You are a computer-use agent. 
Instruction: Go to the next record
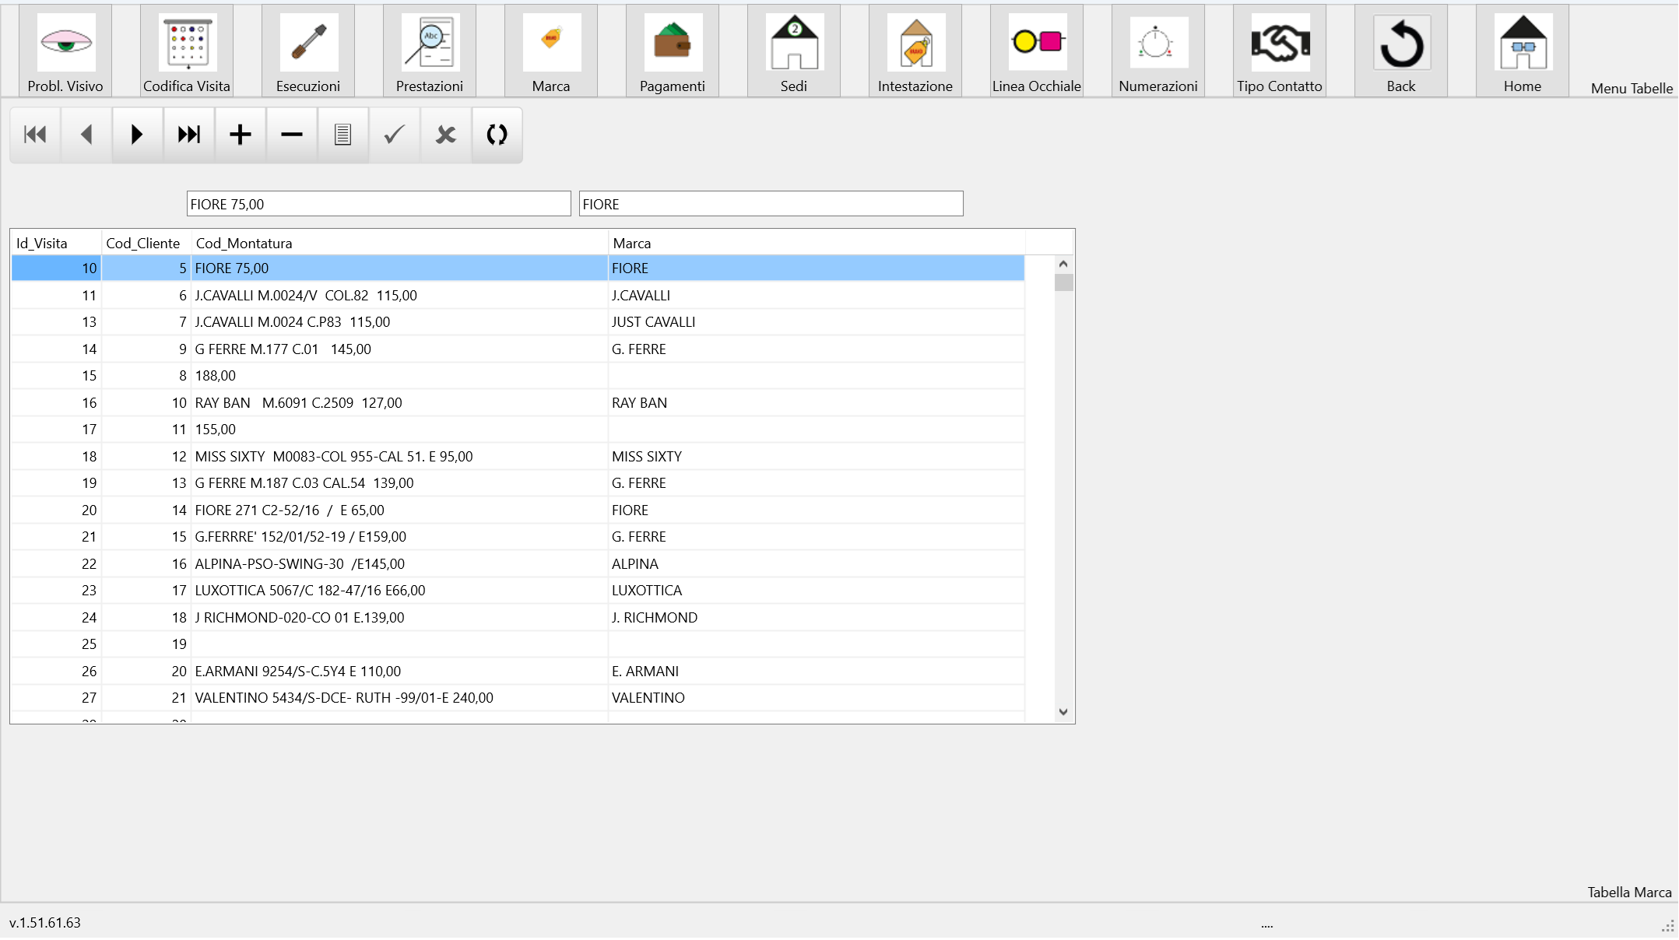[138, 135]
